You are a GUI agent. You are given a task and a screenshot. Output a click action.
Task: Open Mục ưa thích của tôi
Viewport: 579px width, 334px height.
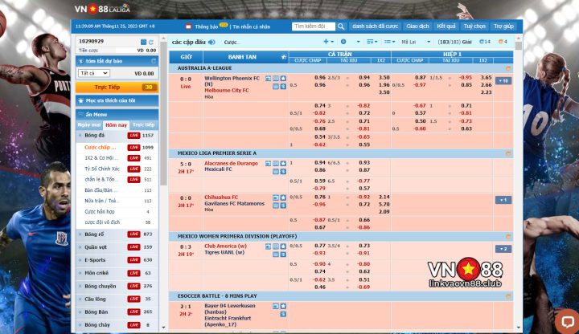click(x=117, y=100)
